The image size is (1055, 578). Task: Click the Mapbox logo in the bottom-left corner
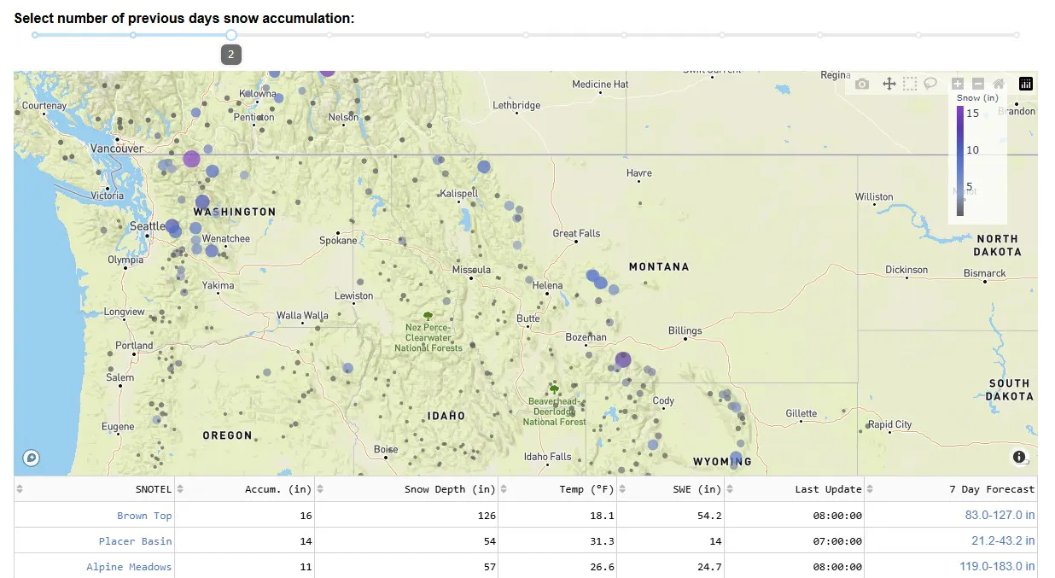pos(31,458)
